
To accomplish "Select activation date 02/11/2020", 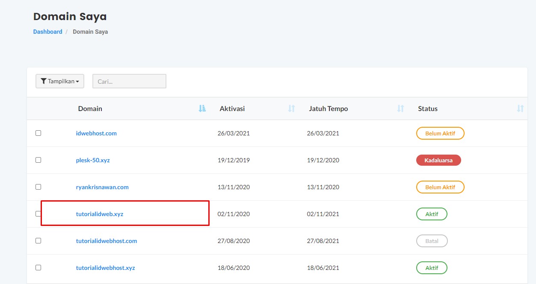I will click(234, 214).
